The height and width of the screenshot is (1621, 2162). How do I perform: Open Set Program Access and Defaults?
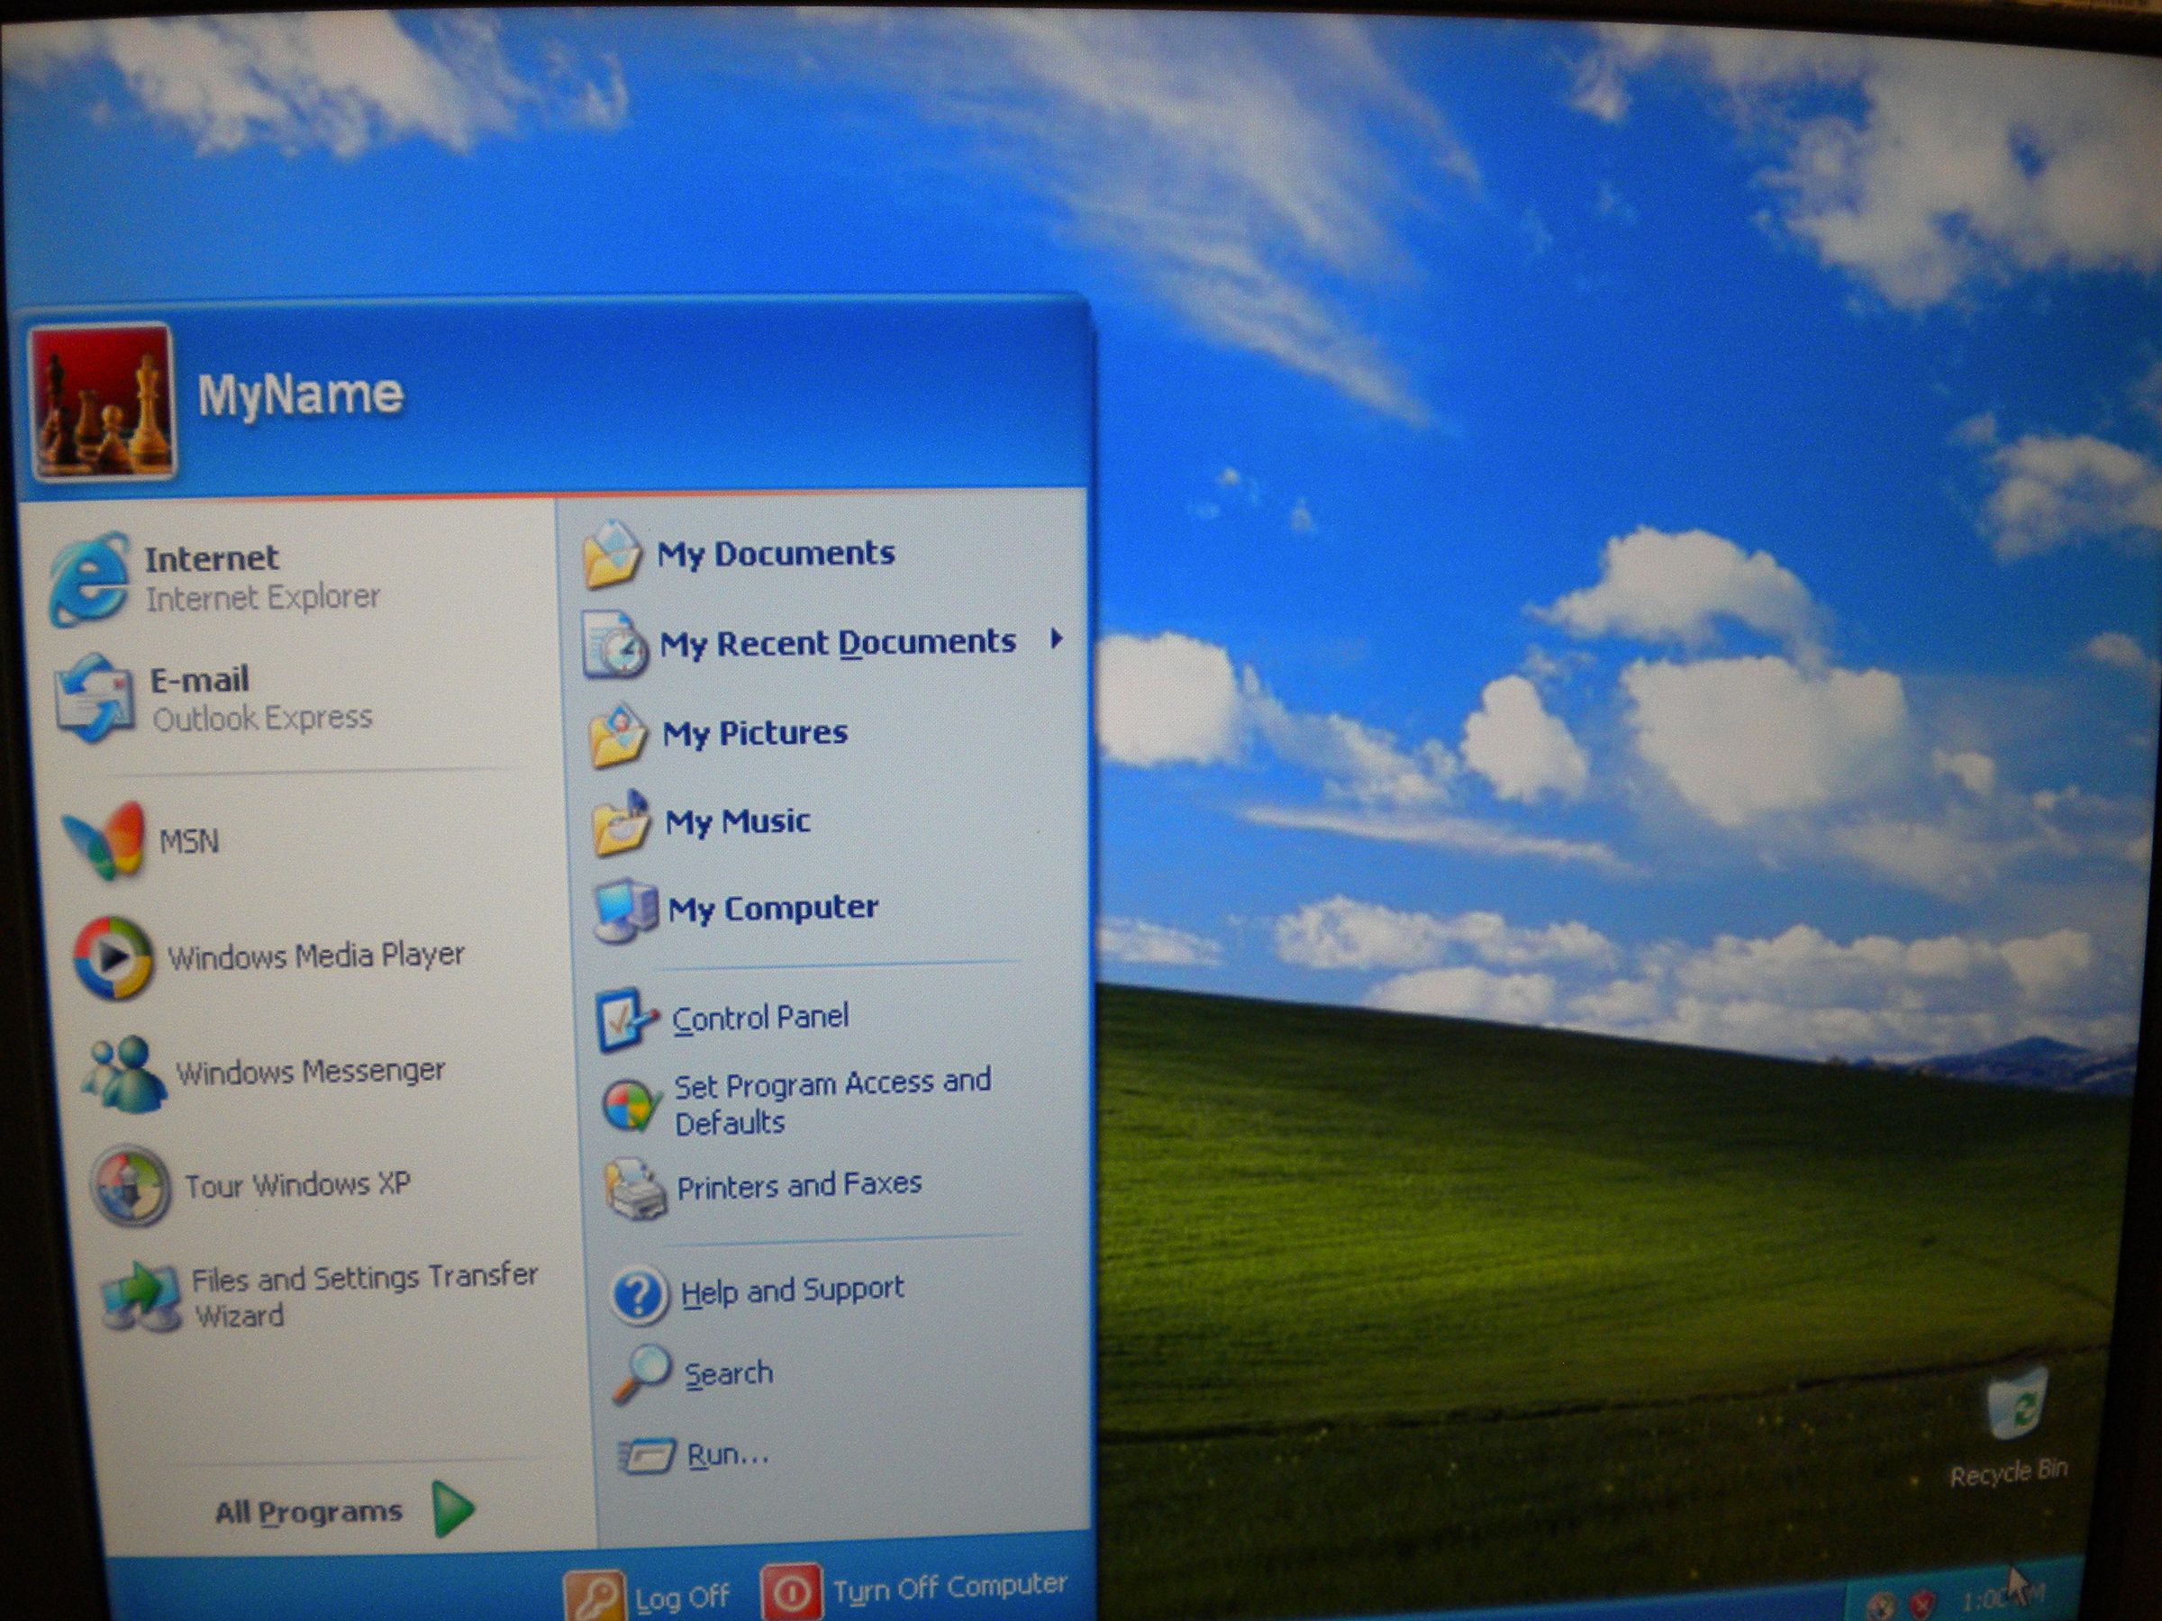tap(831, 1101)
